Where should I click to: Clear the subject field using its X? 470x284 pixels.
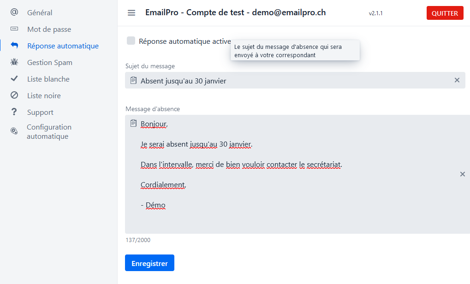coord(457,80)
